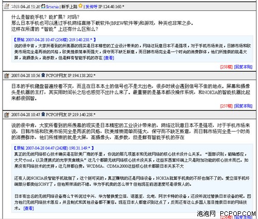
Task: Click the [258楼] floor link
Action: pos(227,67)
